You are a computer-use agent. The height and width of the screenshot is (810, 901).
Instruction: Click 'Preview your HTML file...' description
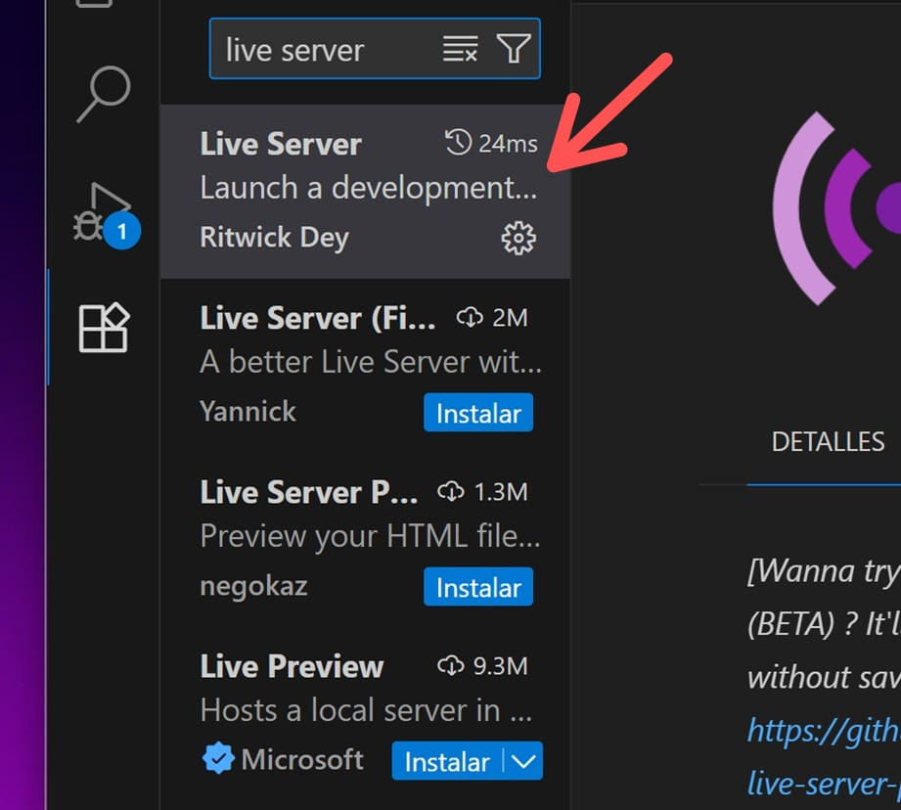coord(370,536)
